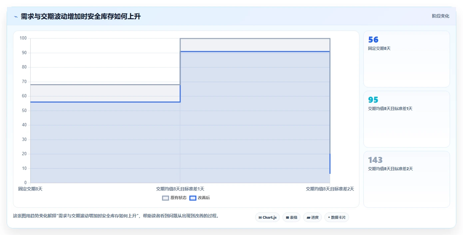Click the gray 原有状态 legend swatch

[166, 198]
